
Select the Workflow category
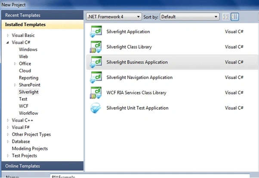tap(28, 113)
